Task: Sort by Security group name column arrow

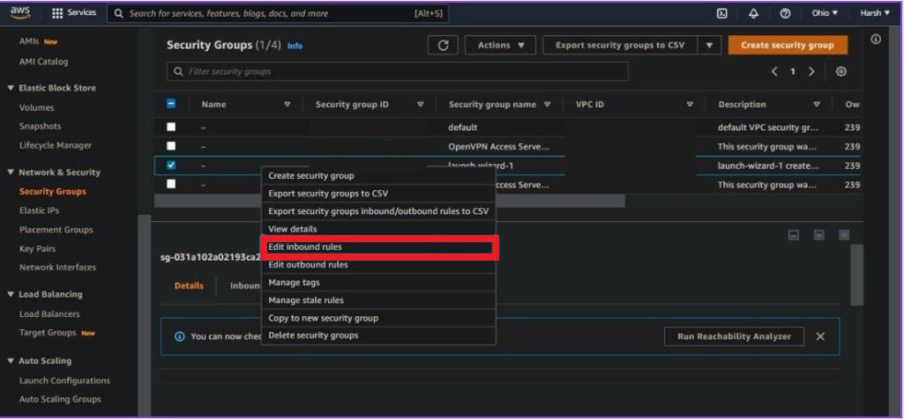Action: point(547,105)
